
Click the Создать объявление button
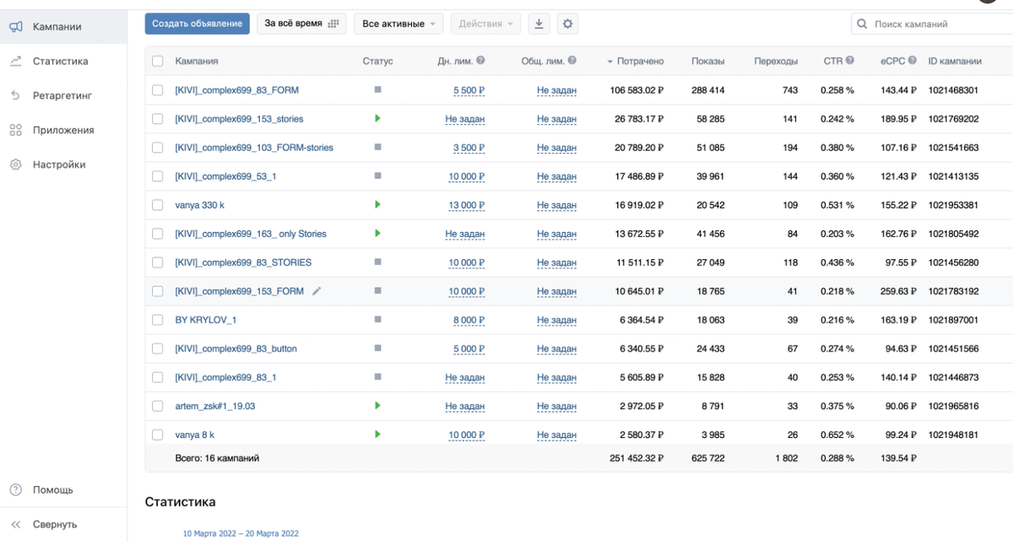coord(198,24)
